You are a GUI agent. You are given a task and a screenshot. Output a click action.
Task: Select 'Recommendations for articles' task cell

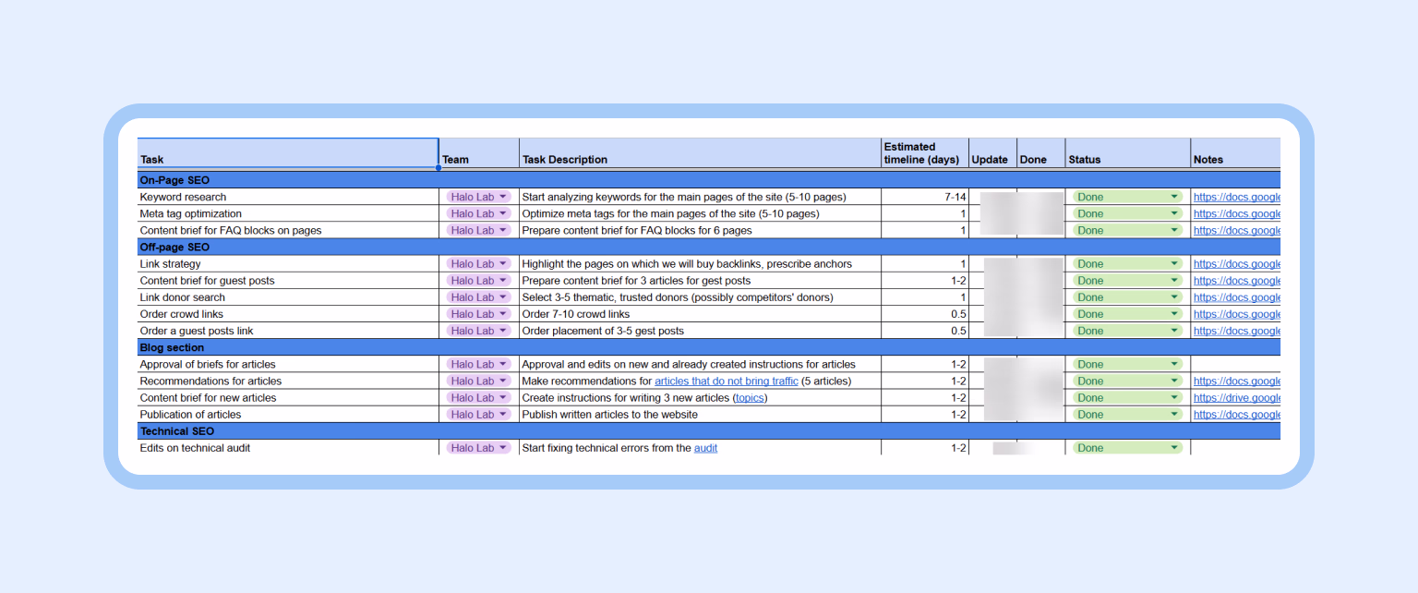pyautogui.click(x=288, y=381)
